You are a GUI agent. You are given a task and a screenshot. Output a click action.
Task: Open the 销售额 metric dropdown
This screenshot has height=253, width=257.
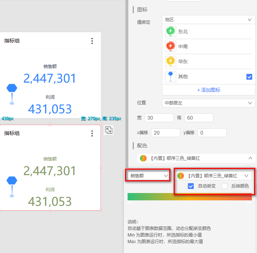click(148, 175)
